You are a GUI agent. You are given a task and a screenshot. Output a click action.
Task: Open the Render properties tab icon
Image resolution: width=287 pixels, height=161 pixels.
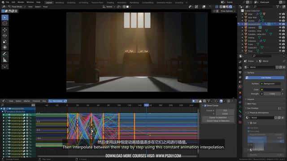click(240, 68)
